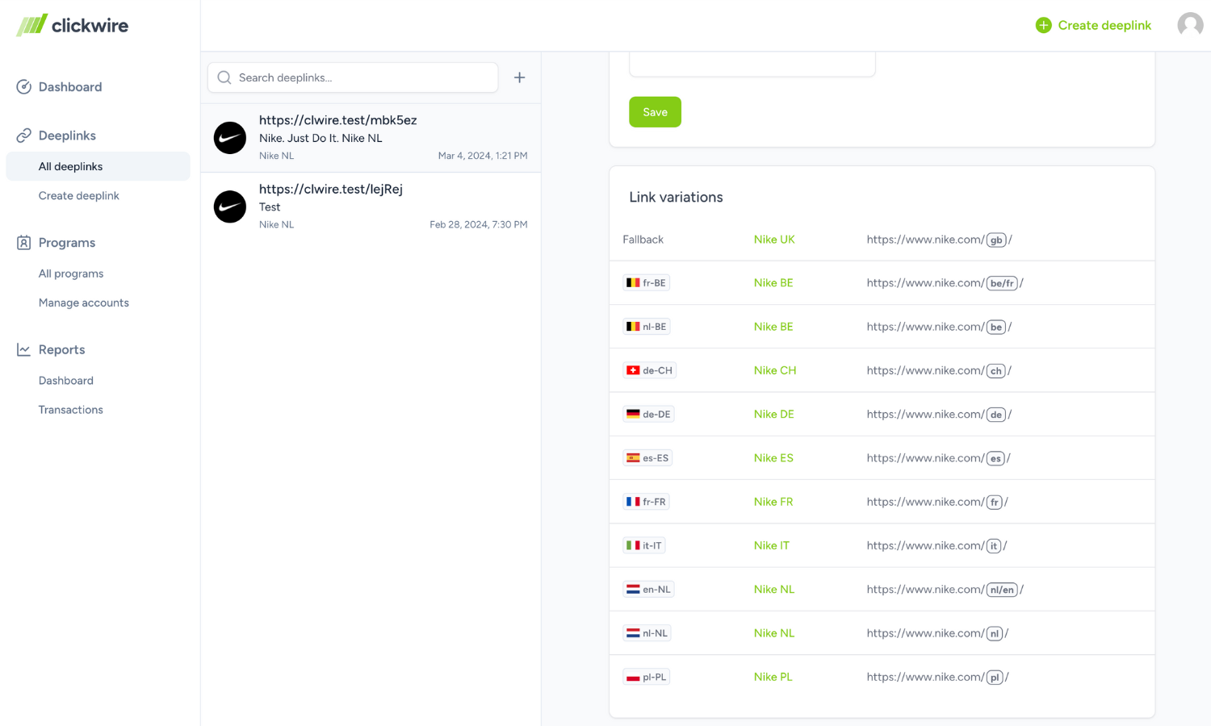Open Nike NL link in en-NL row
Screen dimensions: 1211x726
click(x=774, y=590)
